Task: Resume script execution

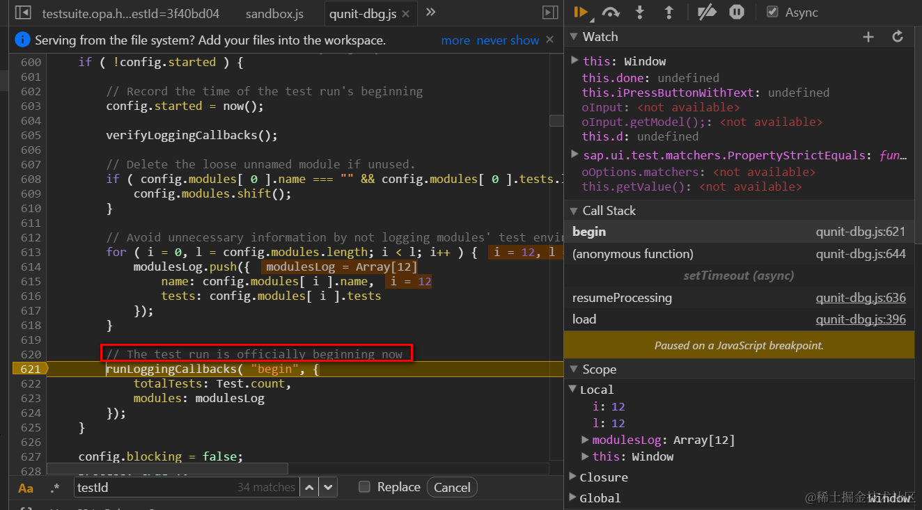Action: (581, 12)
